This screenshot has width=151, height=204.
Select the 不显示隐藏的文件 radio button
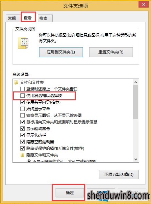[x=29, y=161]
